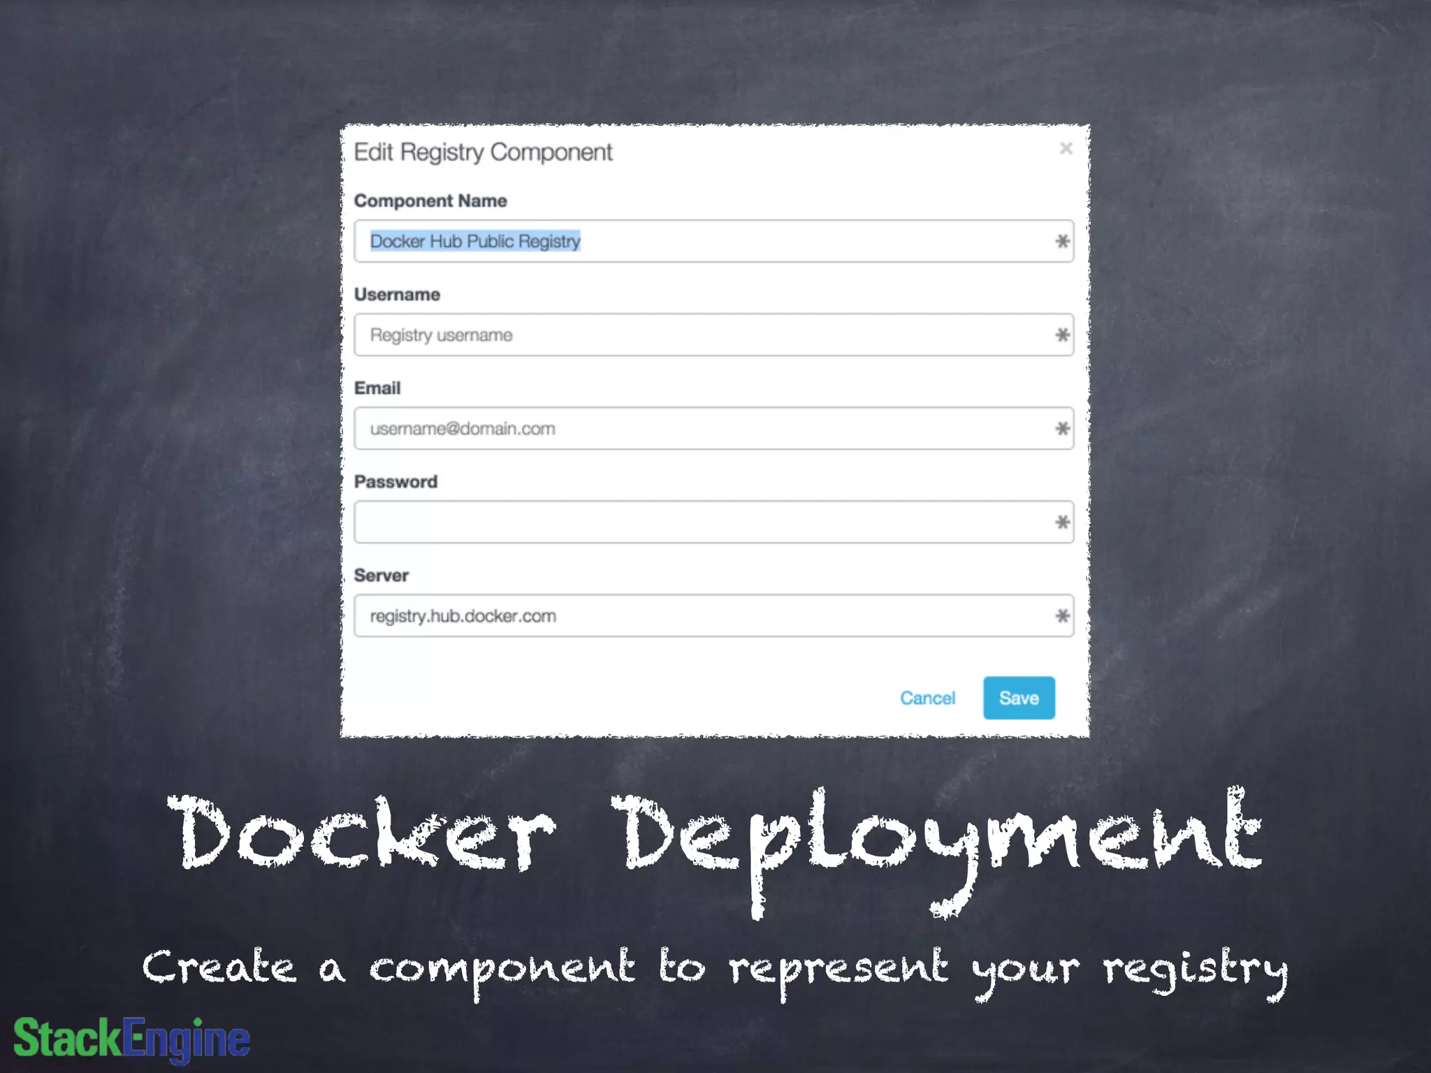1431x1073 pixels.
Task: Focus the Registry username field
Action: pyautogui.click(x=713, y=335)
